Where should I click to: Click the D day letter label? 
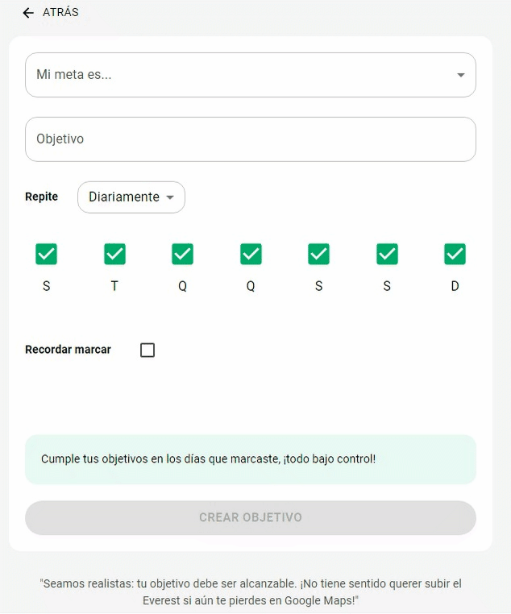[455, 286]
